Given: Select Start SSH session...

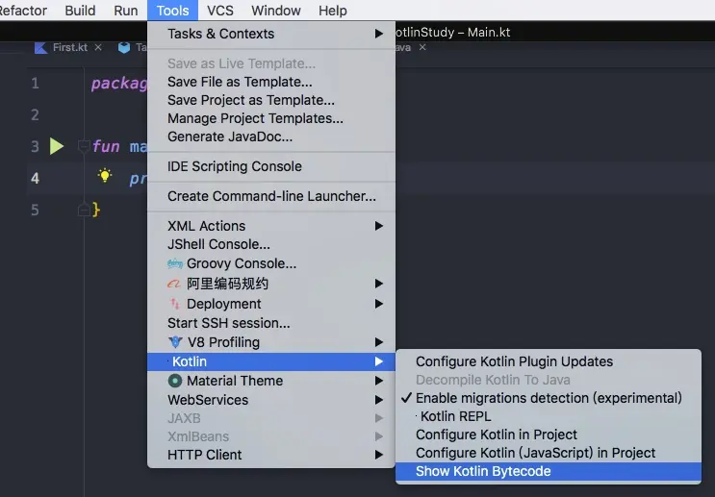Looking at the screenshot, I should (271, 323).
